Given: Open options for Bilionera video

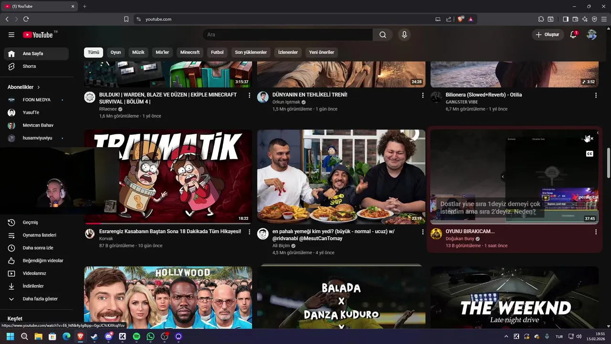Looking at the screenshot, I should [596, 96].
